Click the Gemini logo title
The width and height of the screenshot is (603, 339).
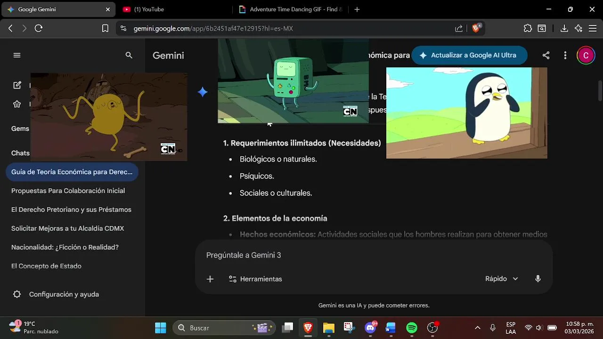(x=168, y=56)
